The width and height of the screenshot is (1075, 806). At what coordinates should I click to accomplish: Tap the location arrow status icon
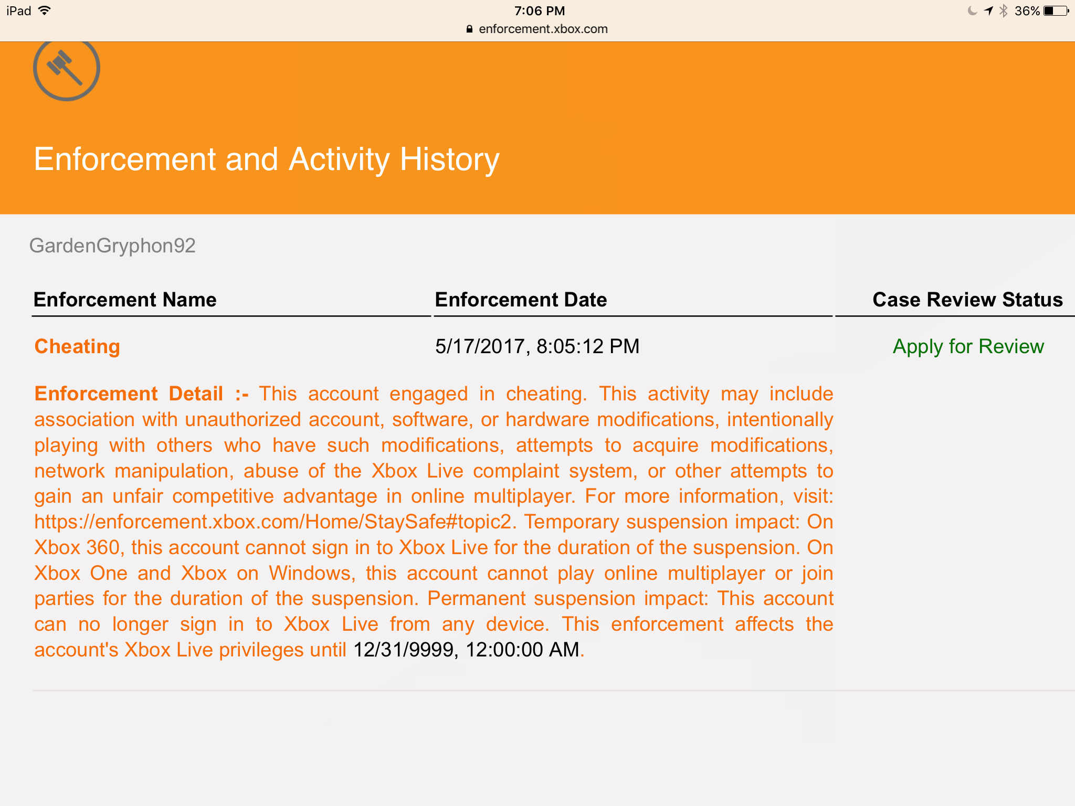coord(988,10)
